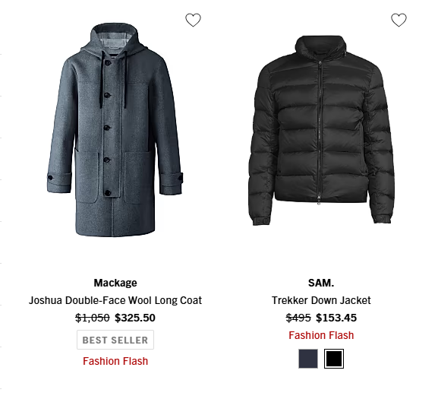Click the $153.45 sale price
The image size is (438, 399).
336,318
